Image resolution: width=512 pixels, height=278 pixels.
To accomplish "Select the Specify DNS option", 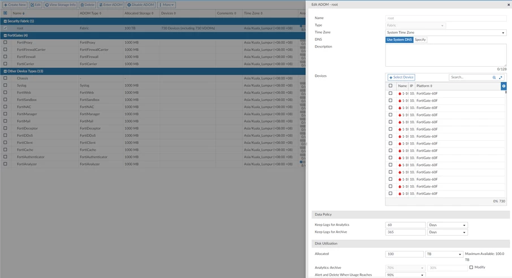I will (420, 40).
